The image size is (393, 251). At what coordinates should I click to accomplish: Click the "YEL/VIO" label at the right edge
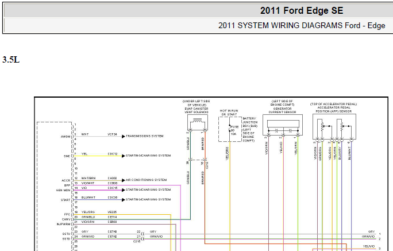click(369, 246)
